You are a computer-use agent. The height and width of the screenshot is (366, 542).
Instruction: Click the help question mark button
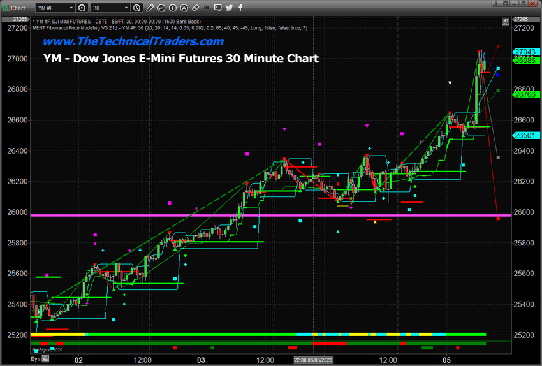click(x=496, y=3)
